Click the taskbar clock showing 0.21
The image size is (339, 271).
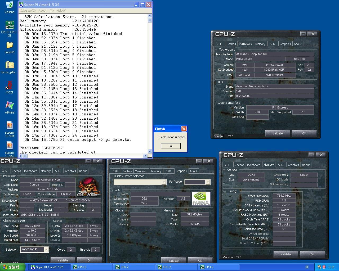pos(332,267)
